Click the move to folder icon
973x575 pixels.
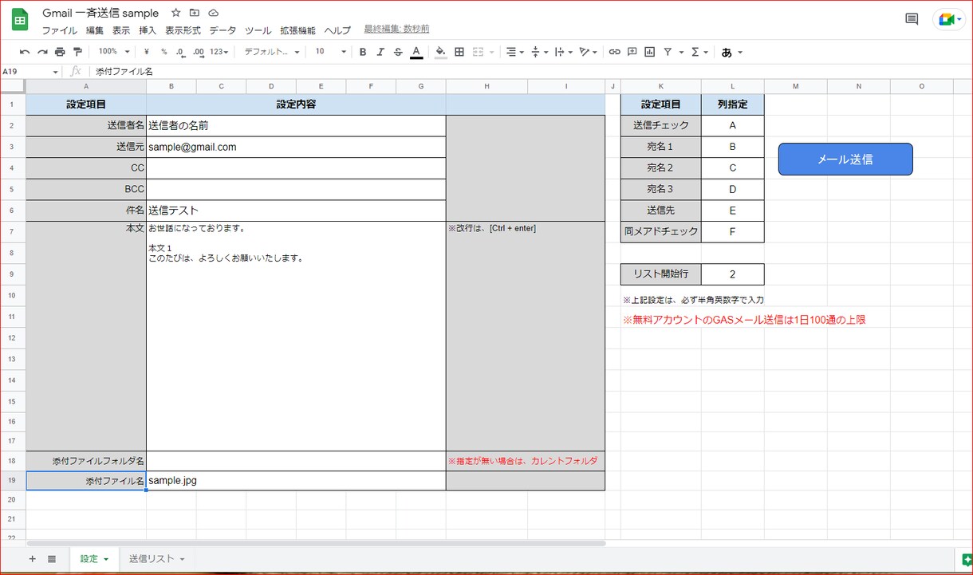195,13
